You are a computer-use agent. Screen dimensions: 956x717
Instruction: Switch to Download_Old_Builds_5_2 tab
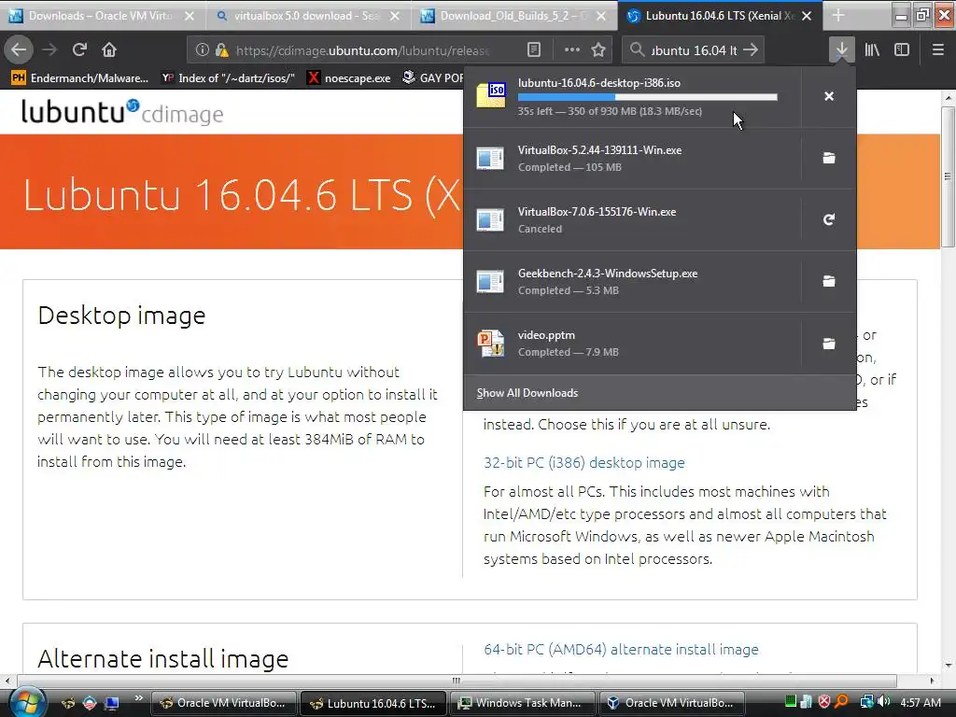coord(513,16)
